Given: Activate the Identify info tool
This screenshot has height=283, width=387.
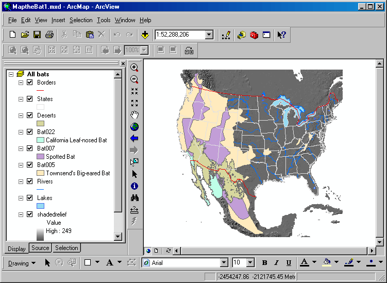Looking at the screenshot, I should click(134, 186).
